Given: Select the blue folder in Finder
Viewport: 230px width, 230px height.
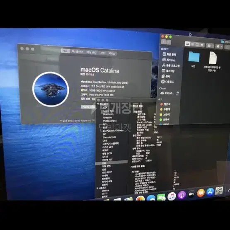Looking at the screenshot, I should tap(194, 57).
